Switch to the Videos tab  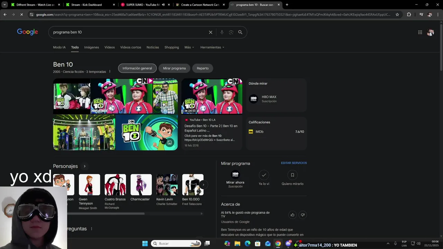click(109, 47)
